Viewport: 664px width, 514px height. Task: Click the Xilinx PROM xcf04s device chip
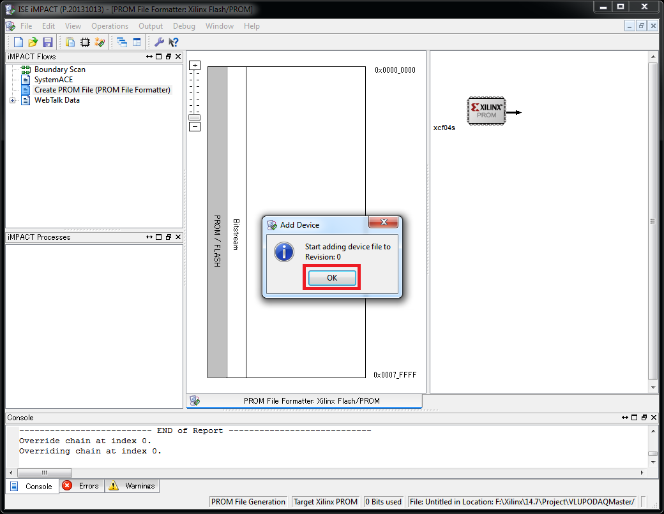(487, 111)
